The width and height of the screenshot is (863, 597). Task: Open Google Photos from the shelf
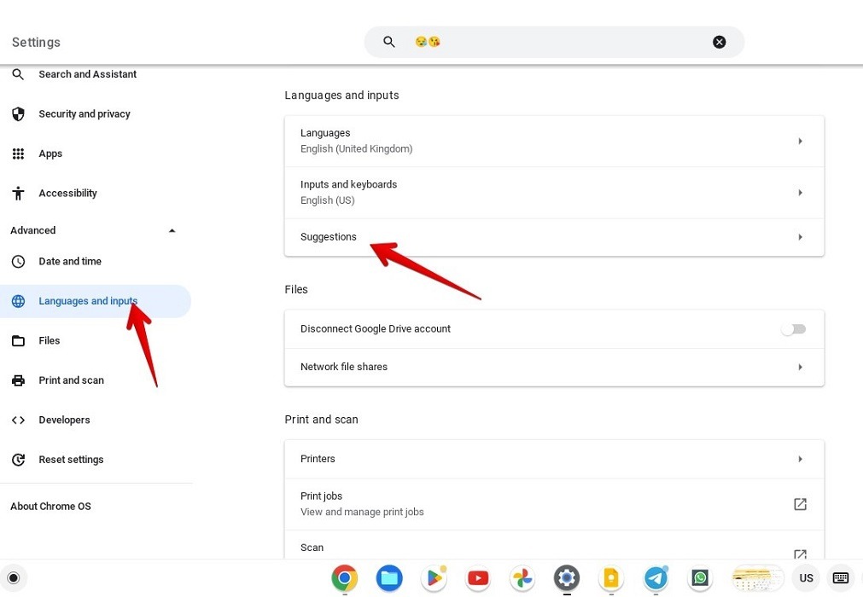[522, 577]
